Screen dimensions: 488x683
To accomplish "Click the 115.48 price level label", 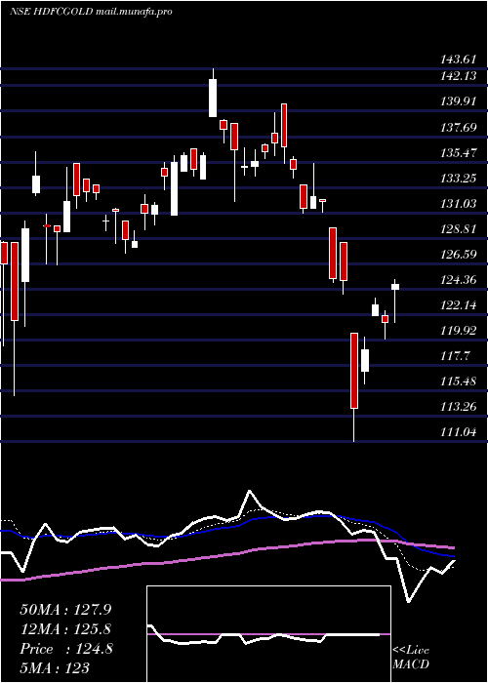I will pos(458,382).
